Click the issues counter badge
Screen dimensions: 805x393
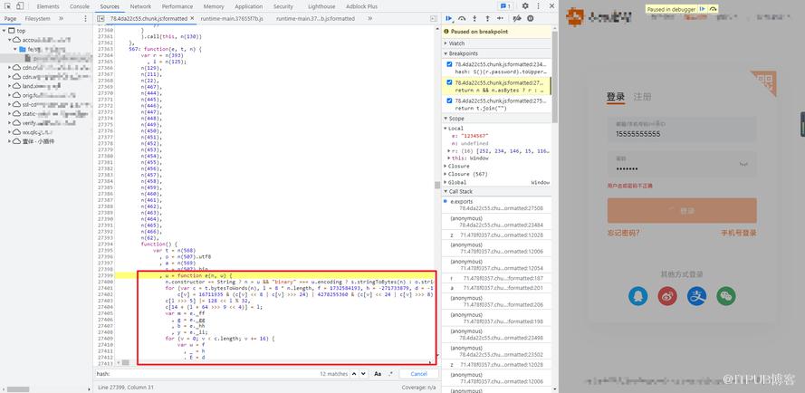tap(505, 6)
